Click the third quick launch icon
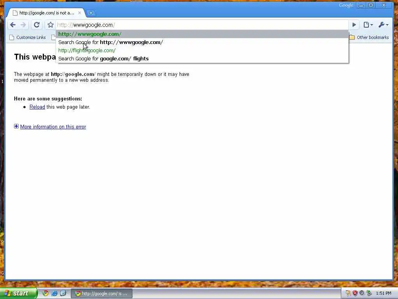This screenshot has height=299, width=398. click(63, 293)
